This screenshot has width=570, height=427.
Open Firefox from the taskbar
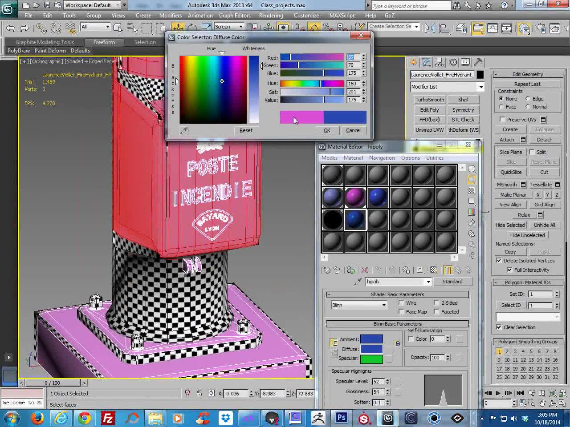pyautogui.click(x=38, y=418)
